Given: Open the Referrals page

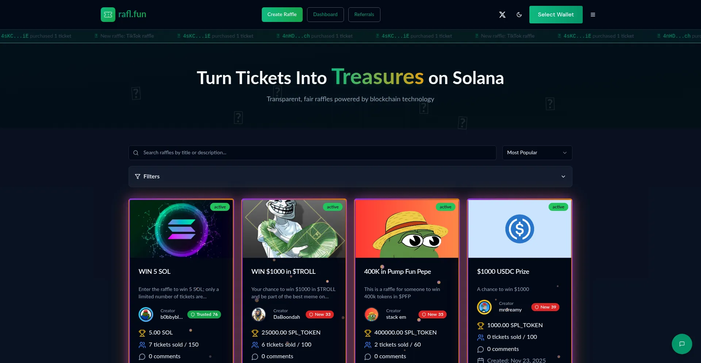Looking at the screenshot, I should (x=364, y=15).
